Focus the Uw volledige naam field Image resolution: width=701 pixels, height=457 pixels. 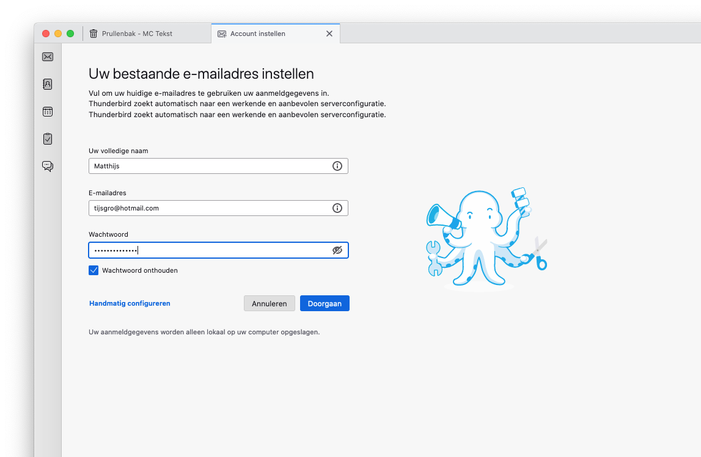[208, 166]
